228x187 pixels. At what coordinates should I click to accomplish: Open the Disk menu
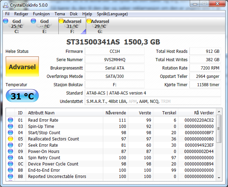(x=74, y=14)
